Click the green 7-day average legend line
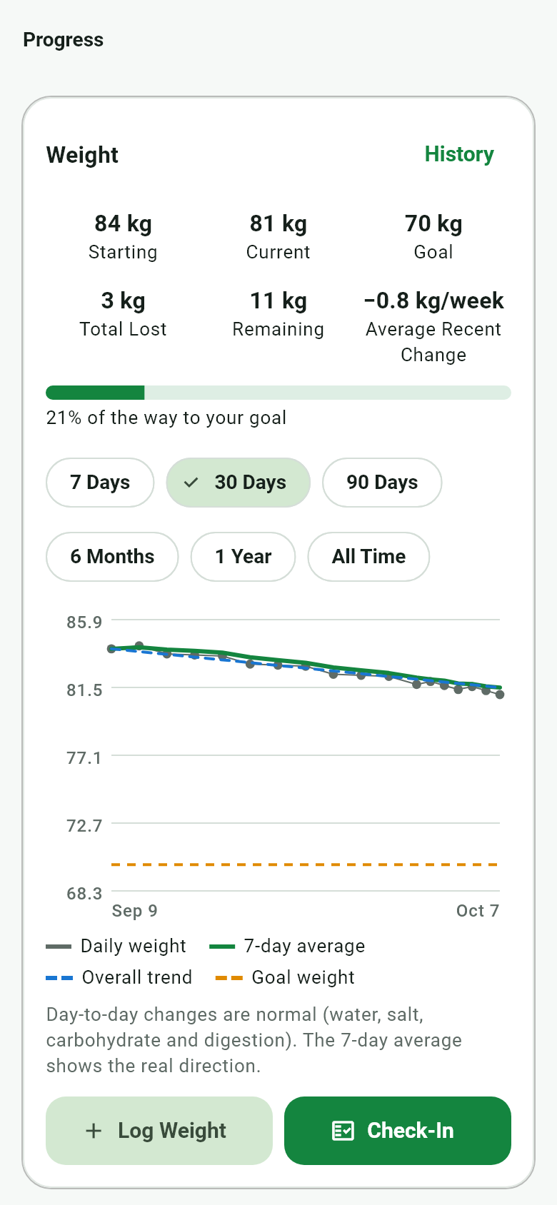 pos(222,947)
